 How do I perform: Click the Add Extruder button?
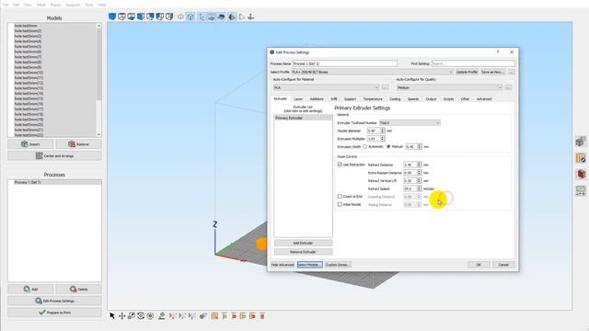[303, 243]
